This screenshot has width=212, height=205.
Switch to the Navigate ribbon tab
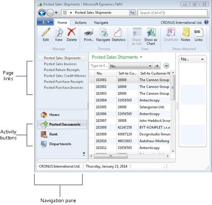pos(101,22)
